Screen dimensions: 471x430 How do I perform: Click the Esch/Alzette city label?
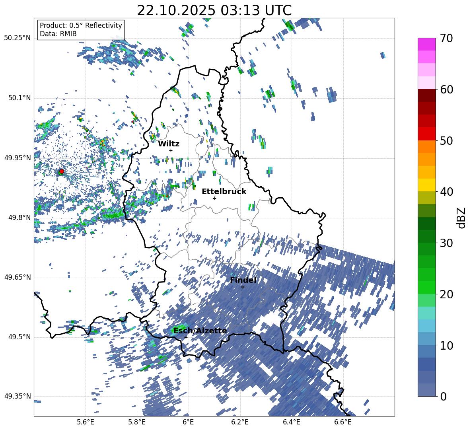(200, 331)
